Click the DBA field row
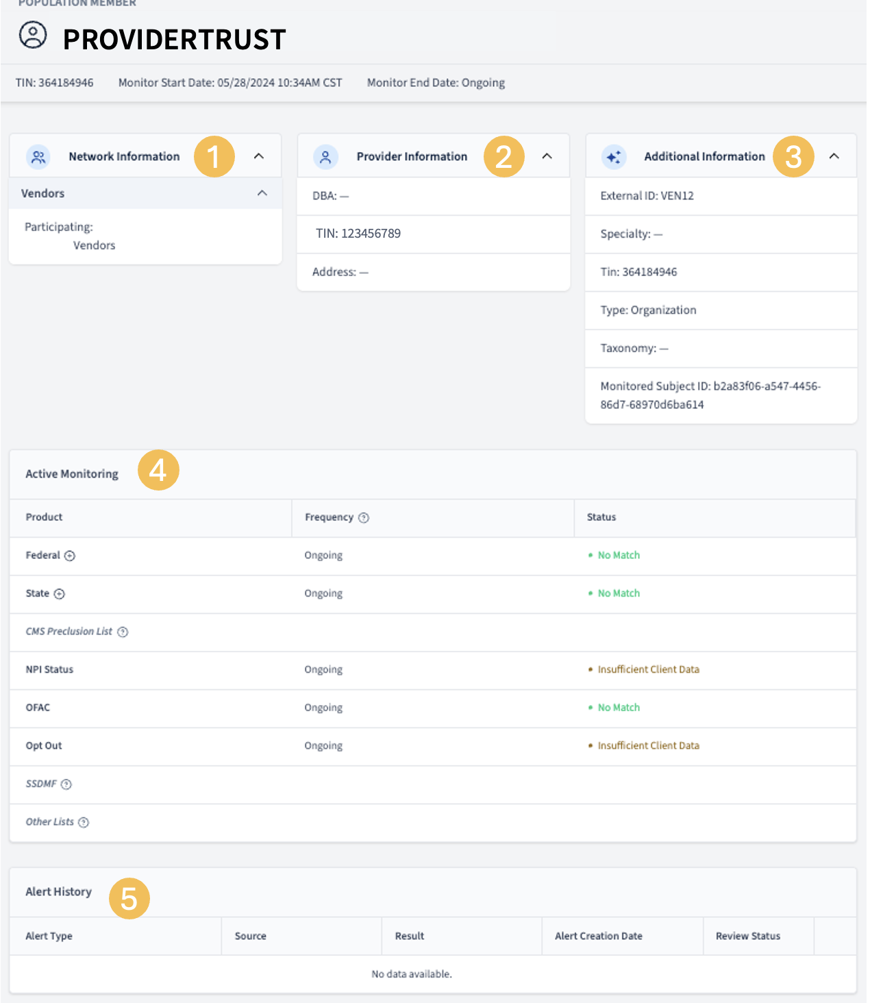 click(x=434, y=196)
